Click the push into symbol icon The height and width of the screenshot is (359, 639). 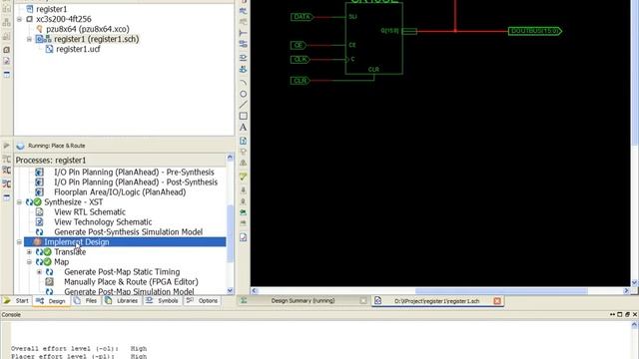244,190
